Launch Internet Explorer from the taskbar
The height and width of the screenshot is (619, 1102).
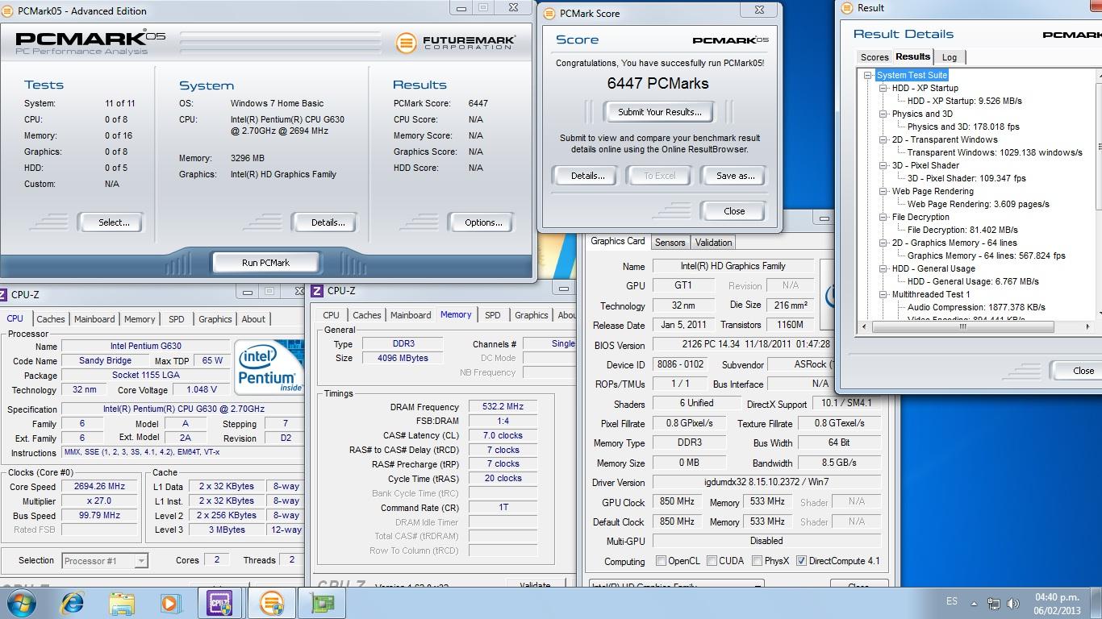[x=73, y=603]
